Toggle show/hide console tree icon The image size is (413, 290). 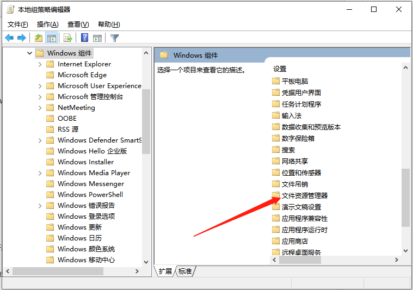[52, 38]
